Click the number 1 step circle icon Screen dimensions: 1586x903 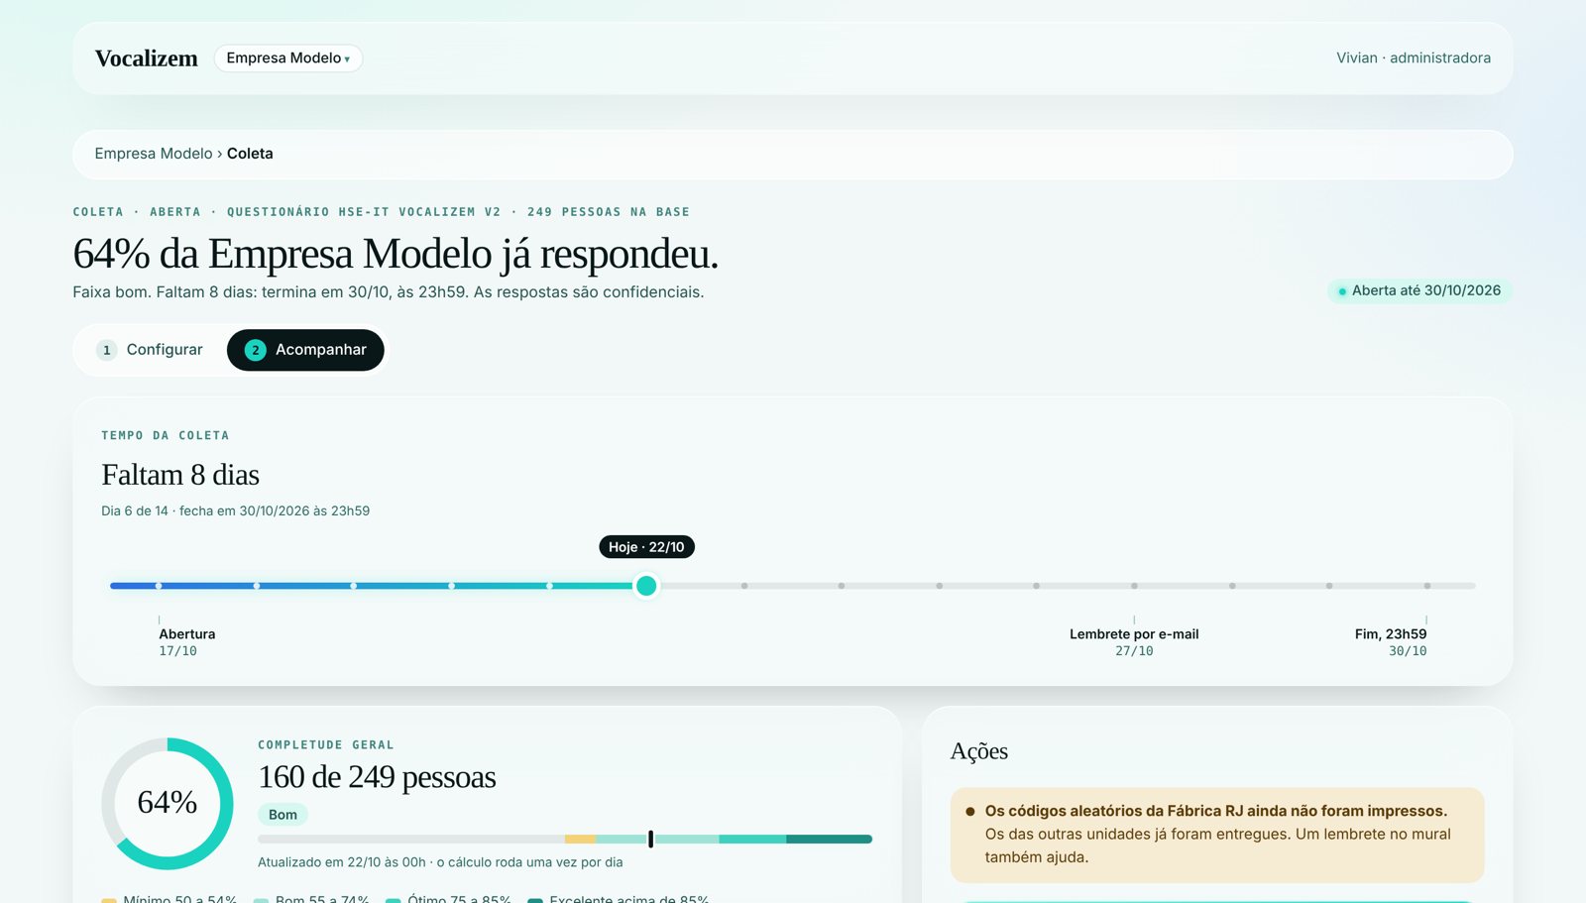tap(107, 350)
